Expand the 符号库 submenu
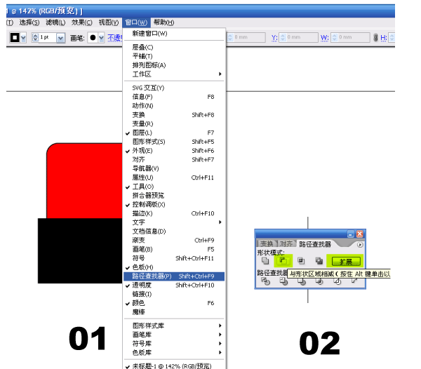421x369 pixels. [174, 344]
